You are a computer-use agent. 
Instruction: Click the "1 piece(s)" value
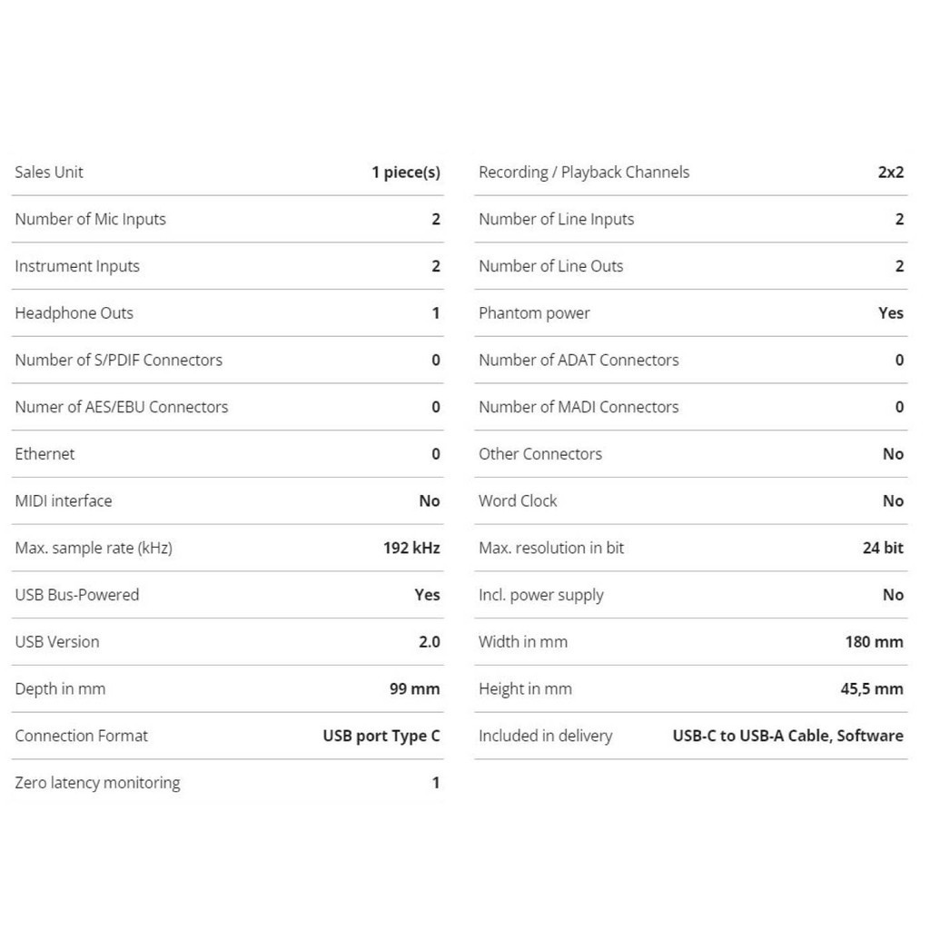(x=405, y=173)
